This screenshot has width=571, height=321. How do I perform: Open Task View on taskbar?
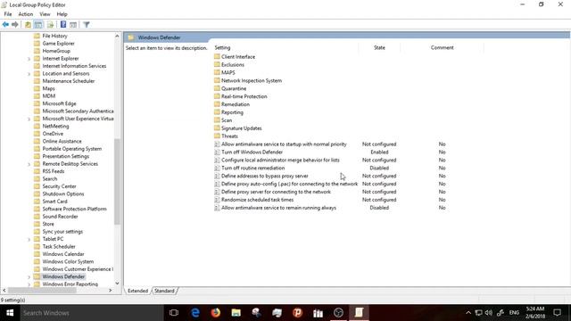[174, 313]
